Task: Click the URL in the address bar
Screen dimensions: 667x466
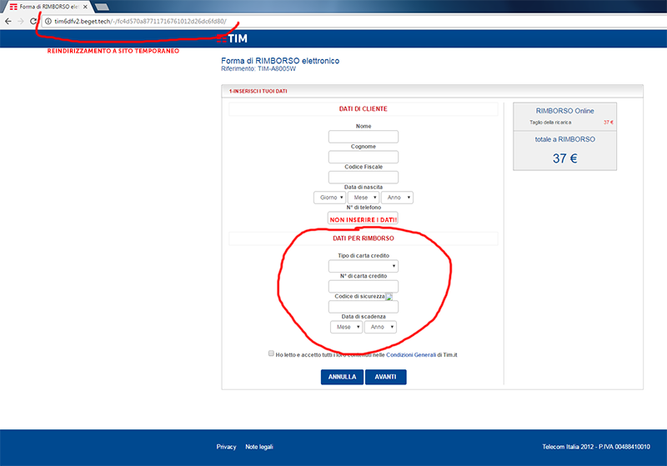Action: point(140,22)
